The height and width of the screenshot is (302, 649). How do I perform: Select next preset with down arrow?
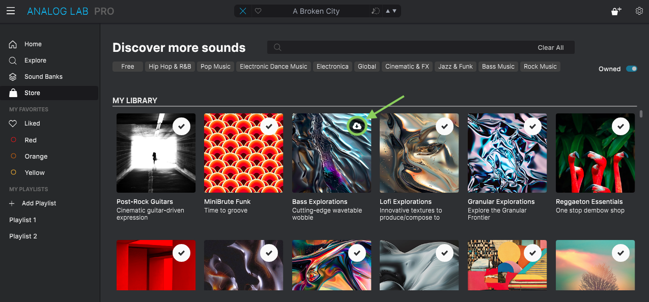click(x=394, y=11)
